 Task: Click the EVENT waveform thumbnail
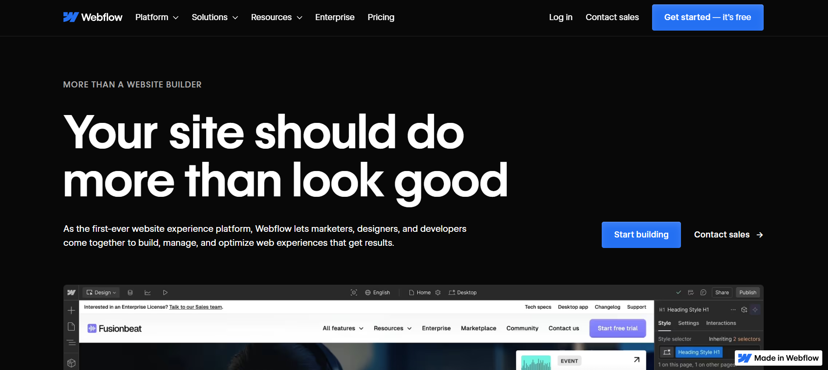pyautogui.click(x=536, y=363)
